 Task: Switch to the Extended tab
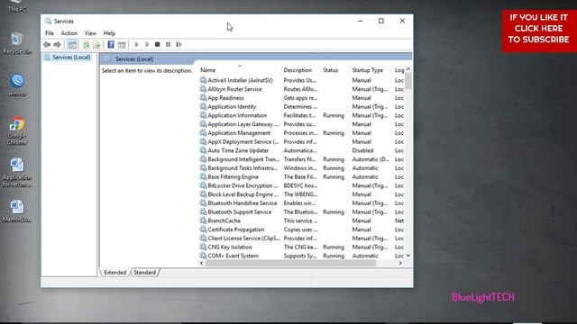[x=115, y=272]
